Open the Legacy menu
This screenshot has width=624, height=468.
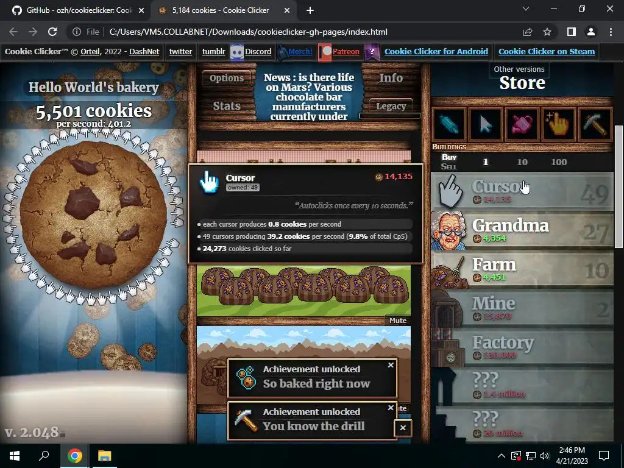tap(391, 106)
